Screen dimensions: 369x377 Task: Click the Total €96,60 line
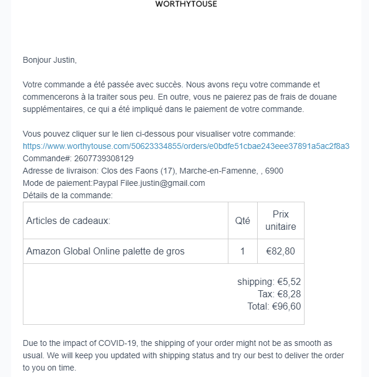[x=274, y=305]
